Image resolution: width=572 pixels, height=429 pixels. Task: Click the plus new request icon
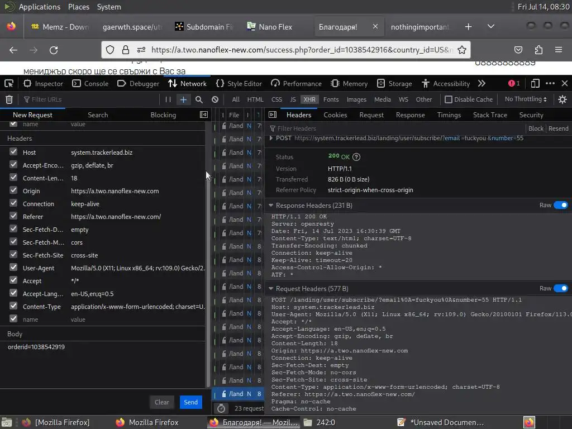pos(183,99)
